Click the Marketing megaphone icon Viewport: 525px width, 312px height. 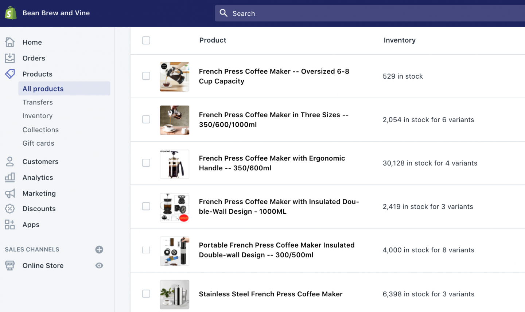10,193
